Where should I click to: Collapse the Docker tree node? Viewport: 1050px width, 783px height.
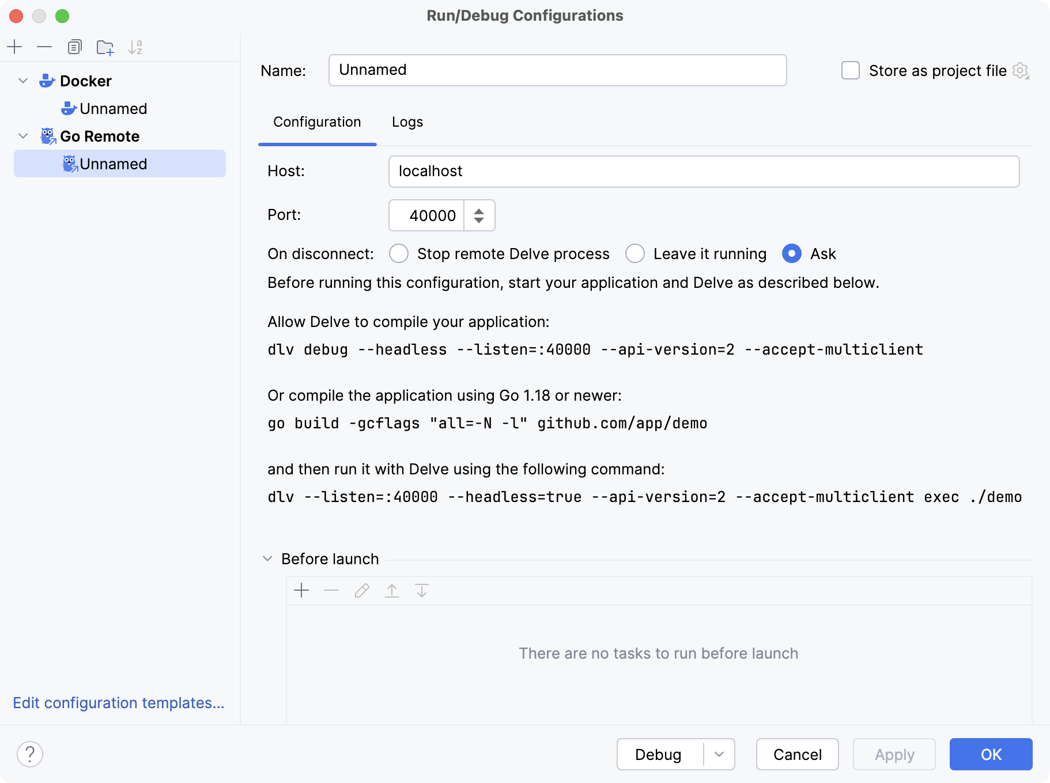pyautogui.click(x=22, y=81)
